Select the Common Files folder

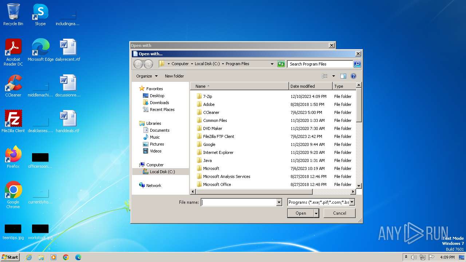[x=215, y=120]
